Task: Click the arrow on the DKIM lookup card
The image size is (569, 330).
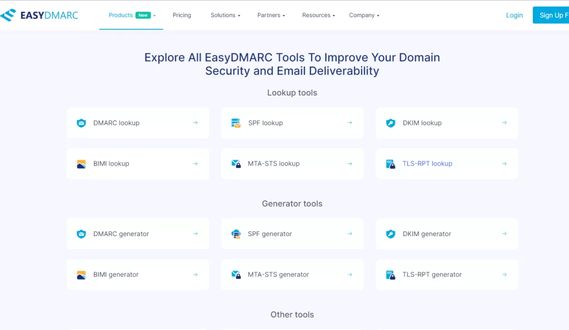Action: click(505, 123)
